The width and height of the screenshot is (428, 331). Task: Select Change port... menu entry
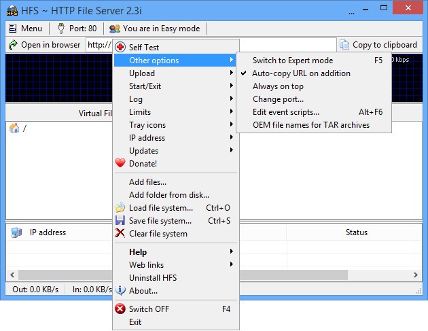278,99
